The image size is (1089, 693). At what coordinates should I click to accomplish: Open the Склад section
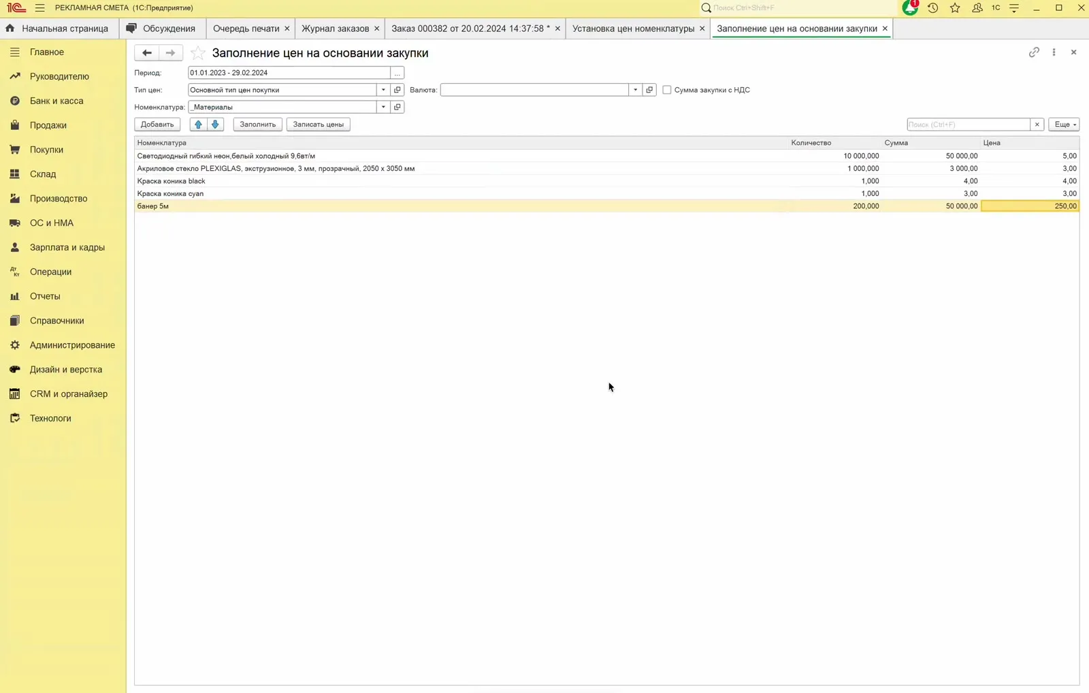pos(43,174)
